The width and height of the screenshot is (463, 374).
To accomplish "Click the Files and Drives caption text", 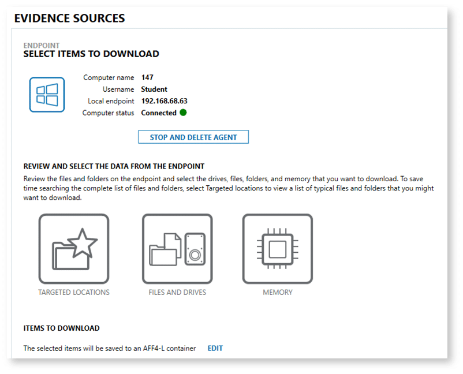I will [177, 293].
